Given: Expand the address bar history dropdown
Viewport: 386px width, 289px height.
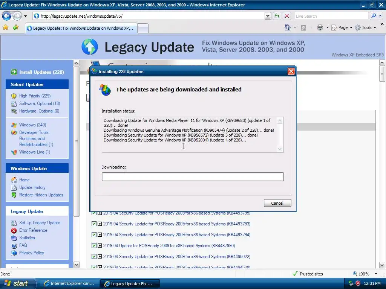Looking at the screenshot, I should tap(268, 16).
